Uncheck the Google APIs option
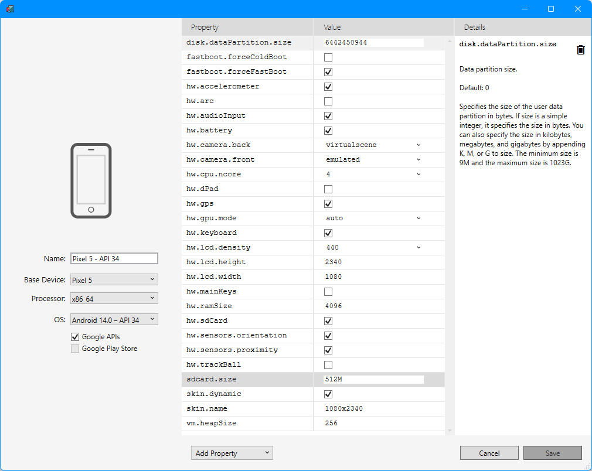 click(75, 336)
